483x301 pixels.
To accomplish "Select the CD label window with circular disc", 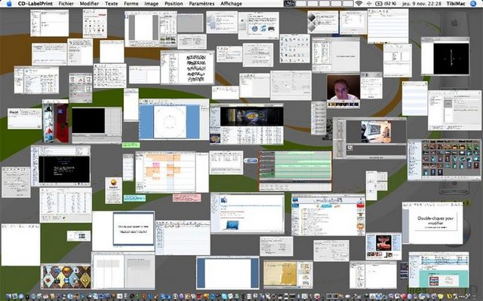I will [168, 120].
